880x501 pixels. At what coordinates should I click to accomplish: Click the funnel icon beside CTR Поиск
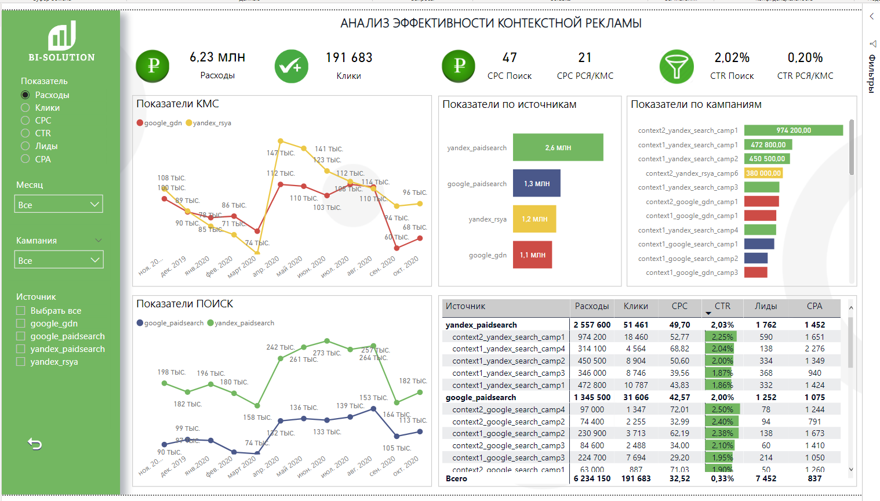(x=677, y=66)
